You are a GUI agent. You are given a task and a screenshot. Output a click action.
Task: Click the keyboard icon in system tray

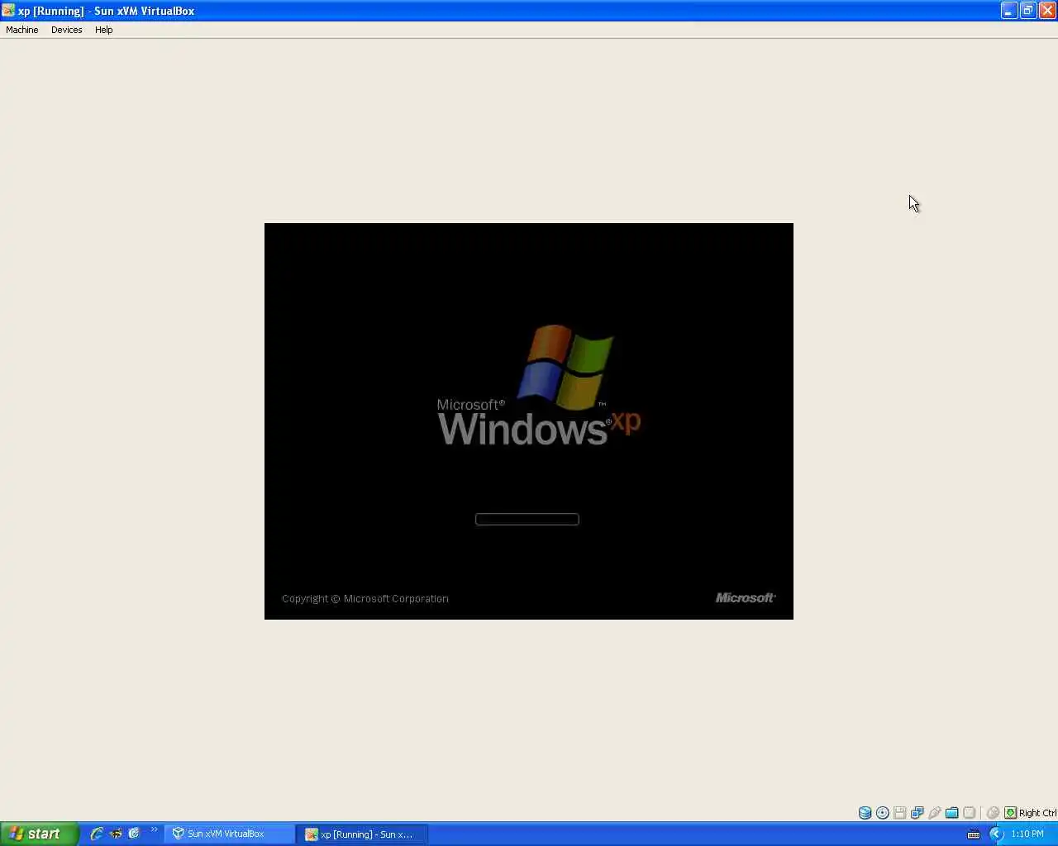coord(974,834)
